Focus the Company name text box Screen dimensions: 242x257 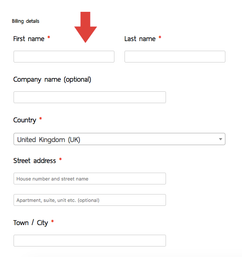90,97
